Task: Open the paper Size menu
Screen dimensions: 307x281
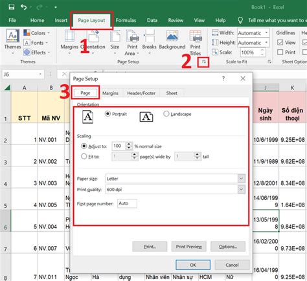Action: tap(115, 41)
